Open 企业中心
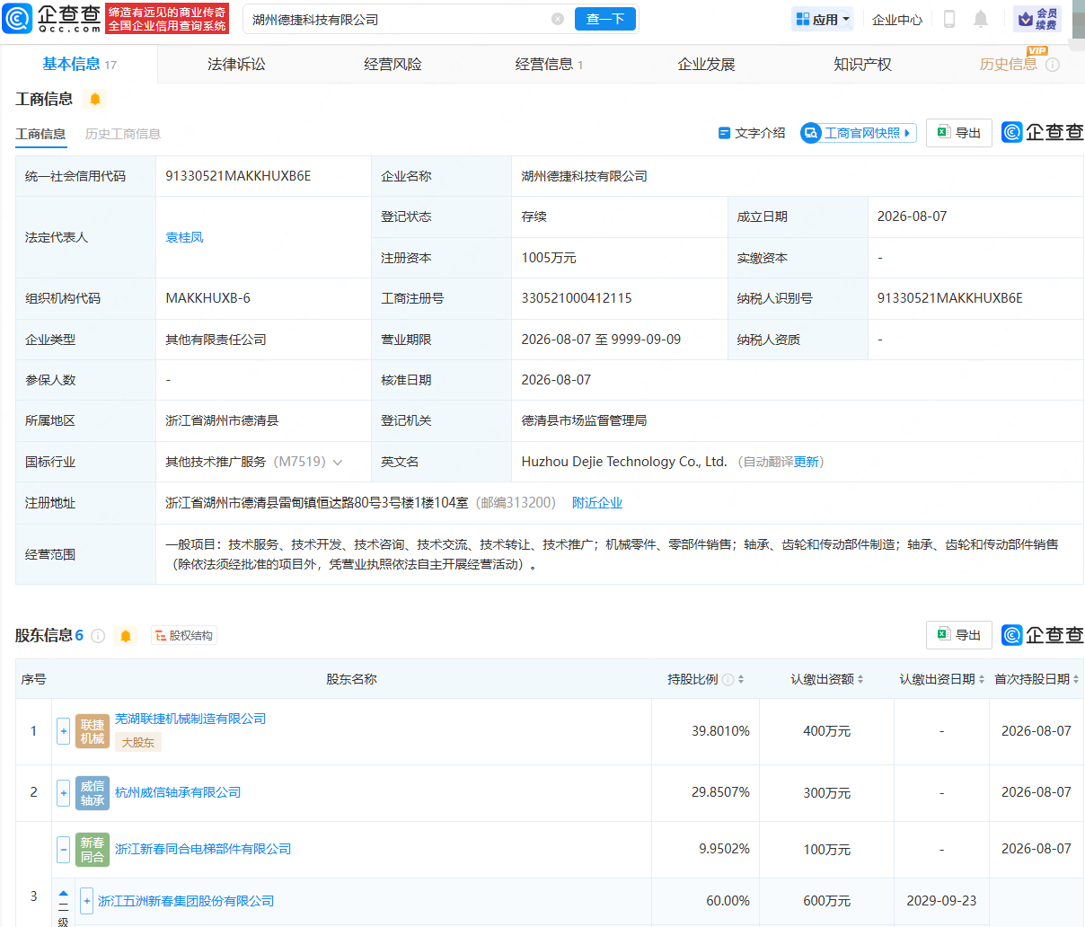 pos(896,19)
